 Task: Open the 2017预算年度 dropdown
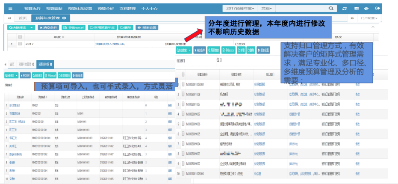[240, 9]
